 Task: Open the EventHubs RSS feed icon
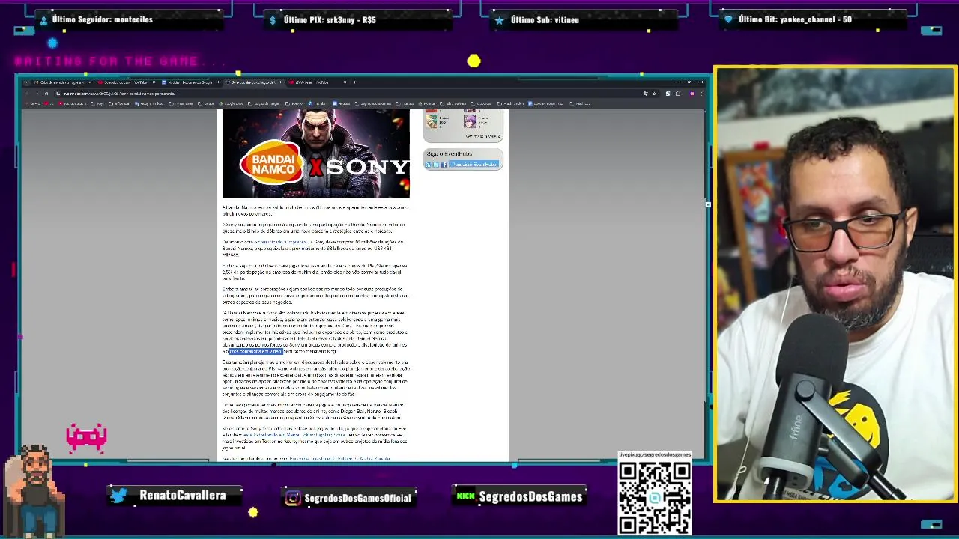pyautogui.click(x=428, y=165)
